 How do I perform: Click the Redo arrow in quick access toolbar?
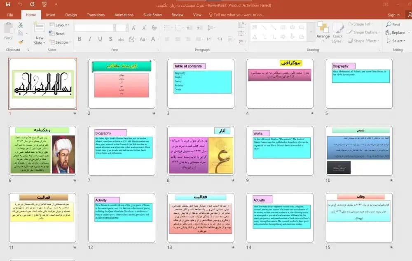pos(32,4)
